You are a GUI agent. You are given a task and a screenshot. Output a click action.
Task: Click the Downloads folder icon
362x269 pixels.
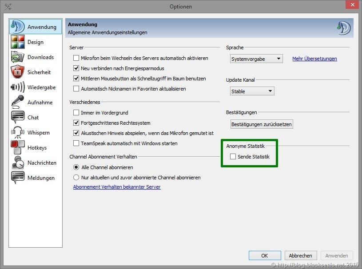point(18,57)
